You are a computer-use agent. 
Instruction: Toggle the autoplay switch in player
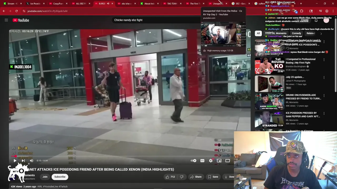click(194, 161)
